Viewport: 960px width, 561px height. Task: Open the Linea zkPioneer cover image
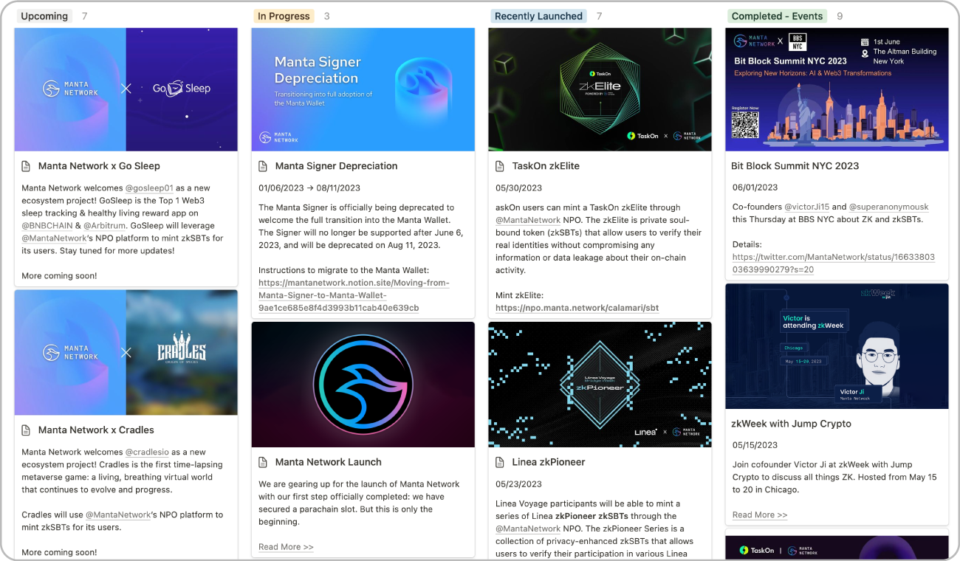point(600,385)
